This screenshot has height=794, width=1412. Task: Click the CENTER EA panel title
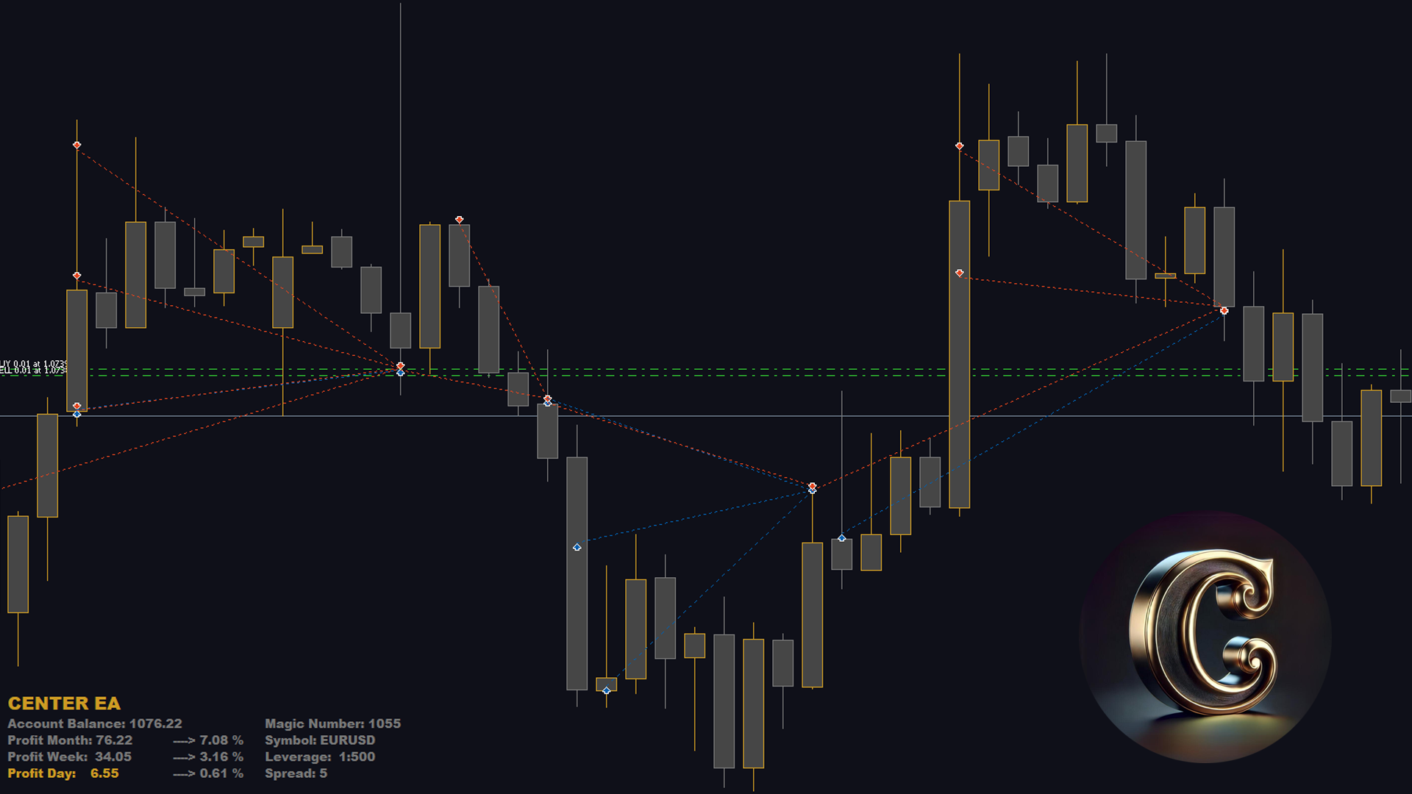[x=66, y=704]
